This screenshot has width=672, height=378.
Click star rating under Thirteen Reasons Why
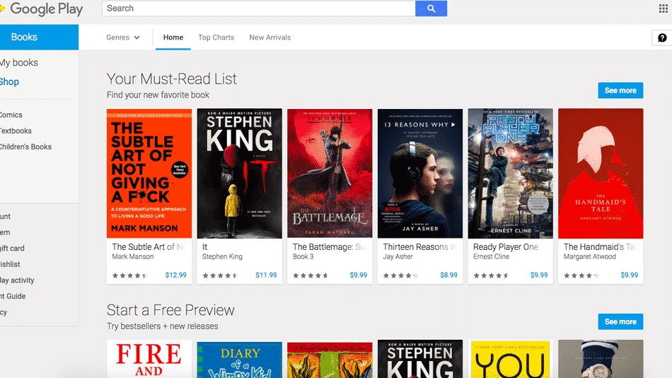tap(400, 275)
